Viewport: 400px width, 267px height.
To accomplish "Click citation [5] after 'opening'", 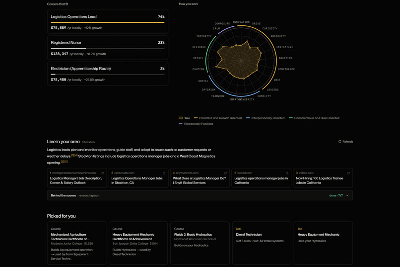I will coord(66,162).
